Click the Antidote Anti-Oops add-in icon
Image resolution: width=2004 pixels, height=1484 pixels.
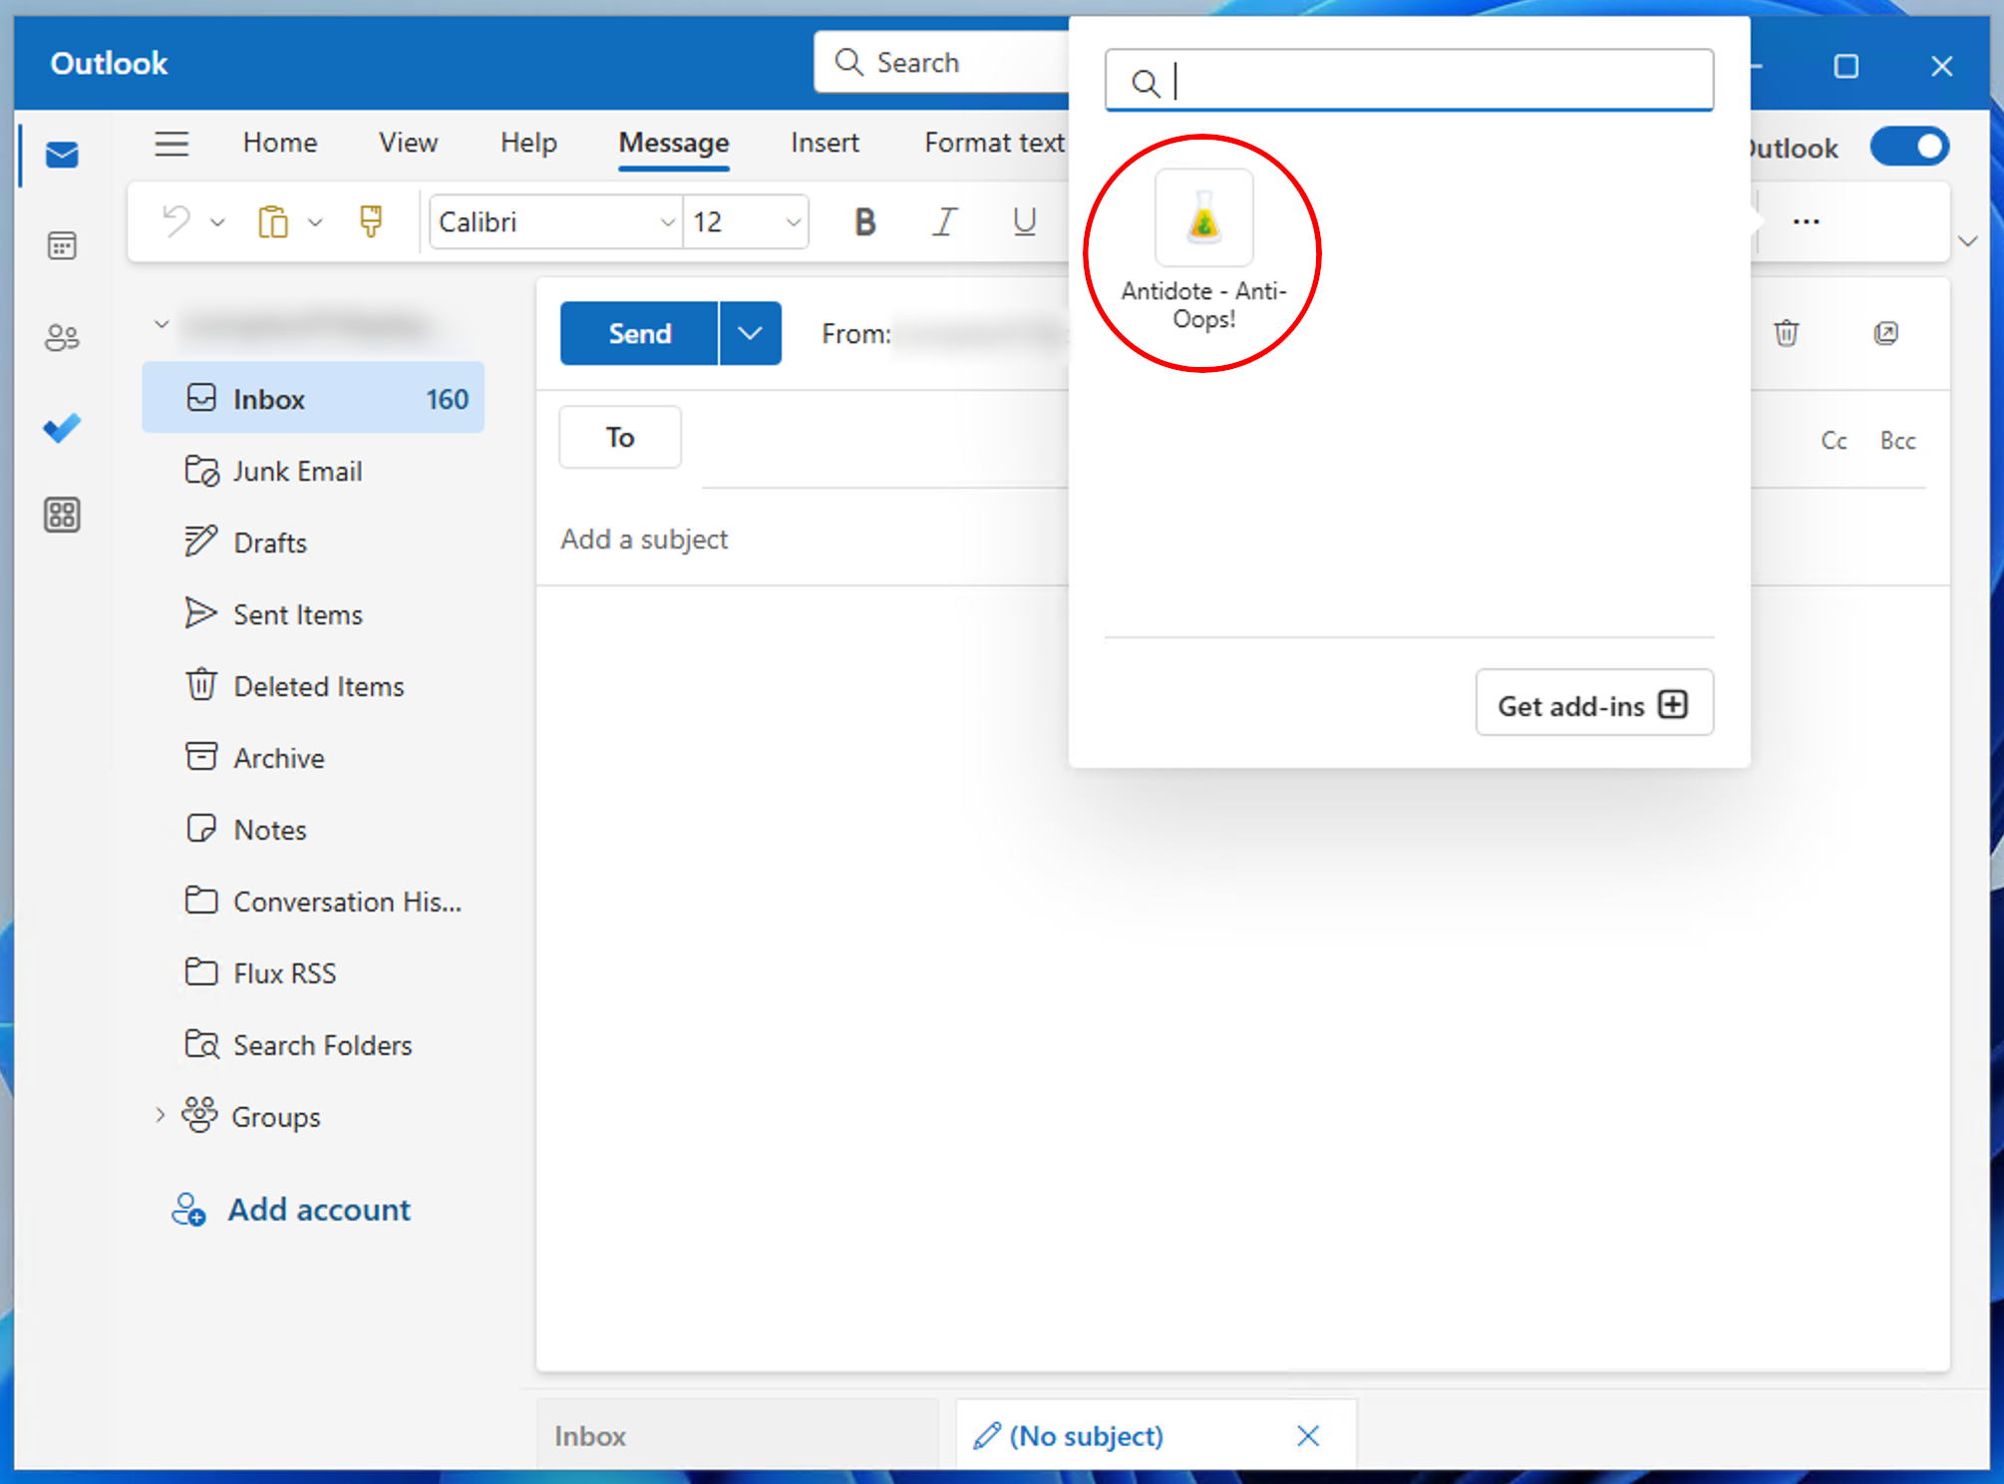click(1203, 218)
